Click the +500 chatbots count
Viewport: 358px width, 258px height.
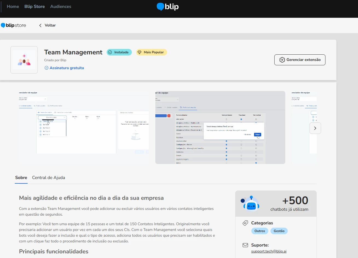[x=295, y=201]
